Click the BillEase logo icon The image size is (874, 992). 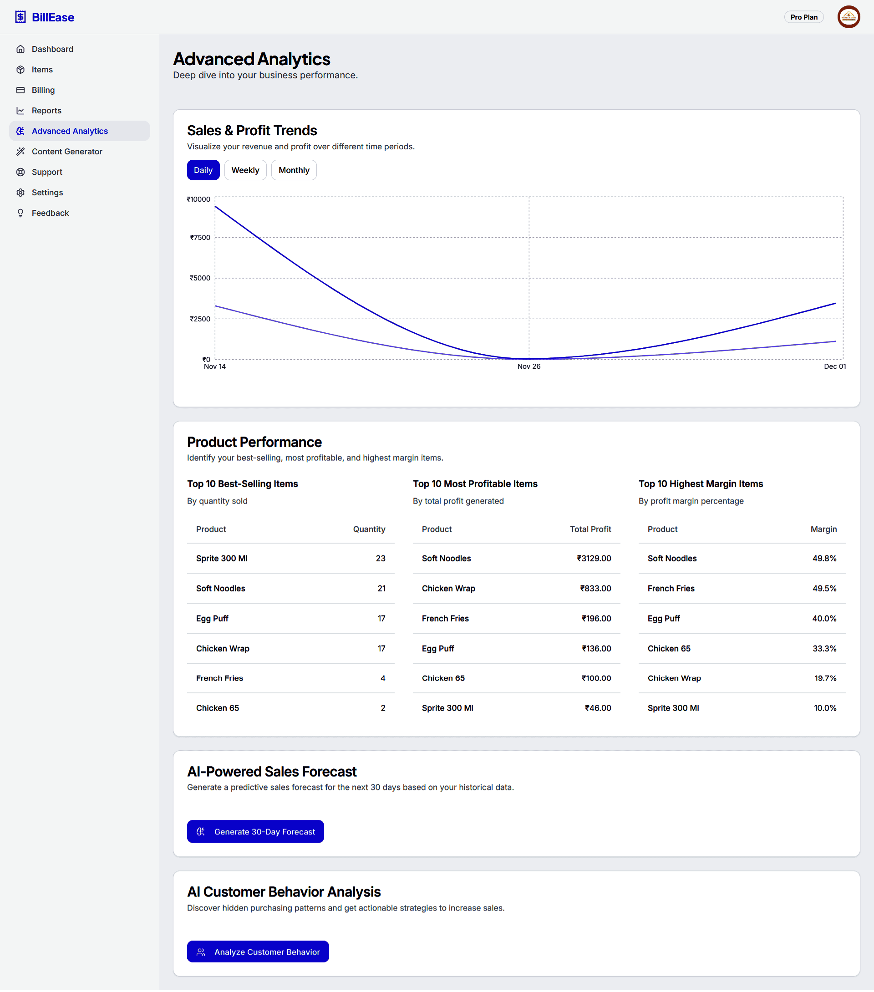pyautogui.click(x=20, y=17)
